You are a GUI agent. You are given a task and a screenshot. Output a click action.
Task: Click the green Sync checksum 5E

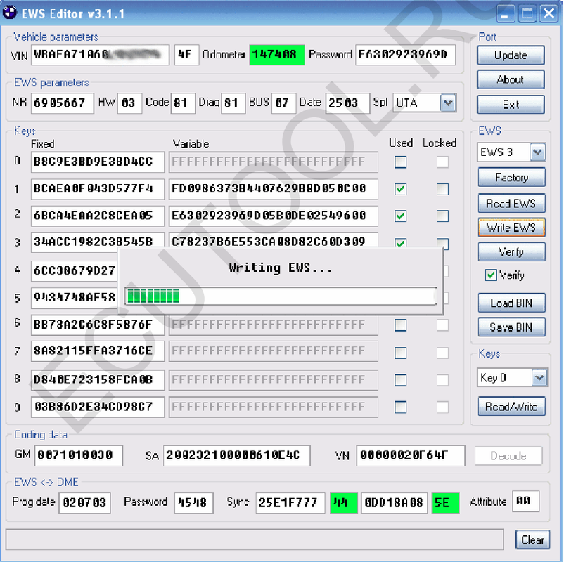tap(446, 502)
